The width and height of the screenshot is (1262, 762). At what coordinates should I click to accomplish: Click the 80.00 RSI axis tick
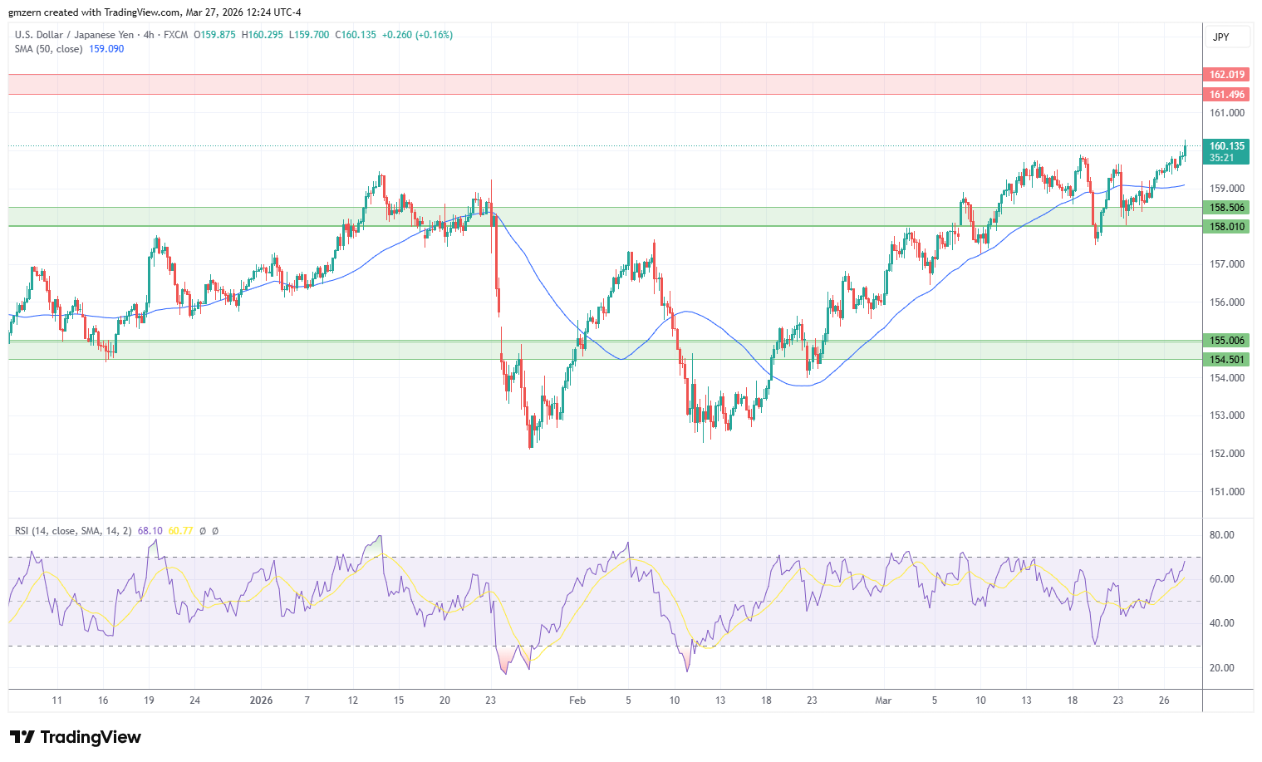pyautogui.click(x=1222, y=535)
